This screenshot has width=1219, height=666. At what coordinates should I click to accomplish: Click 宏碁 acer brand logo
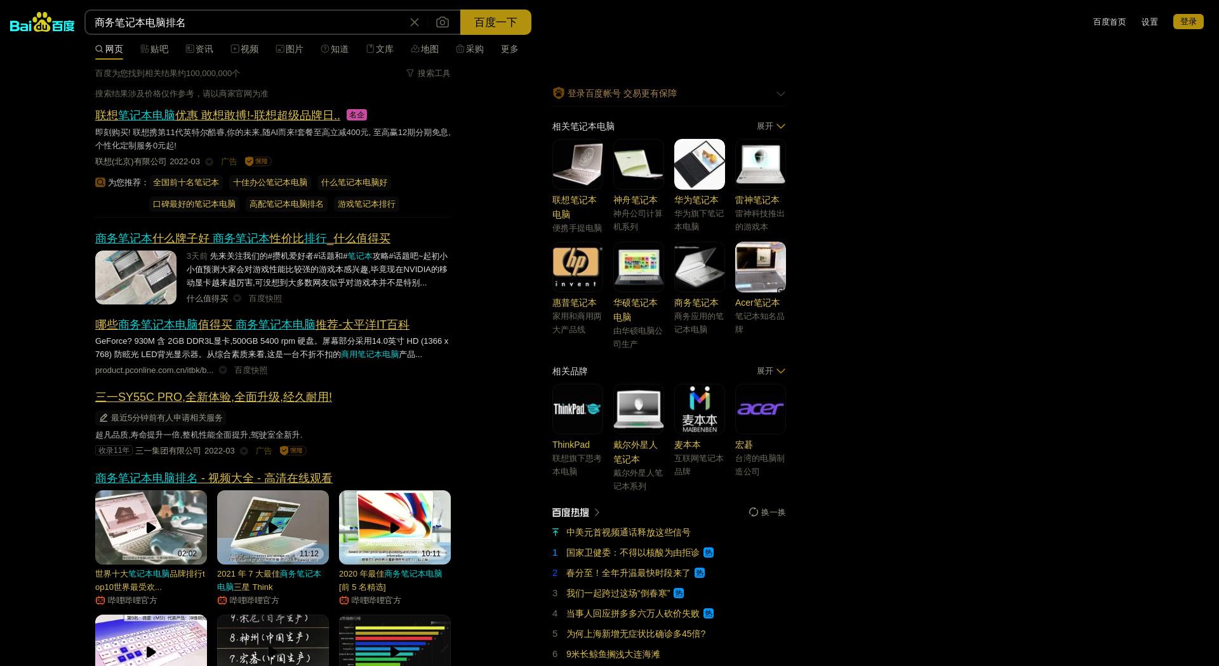(761, 409)
